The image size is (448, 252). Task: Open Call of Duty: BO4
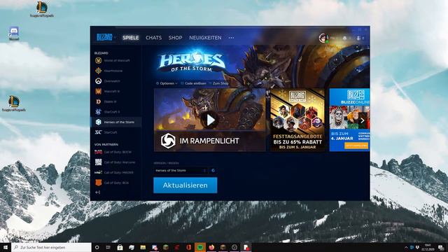(x=115, y=183)
